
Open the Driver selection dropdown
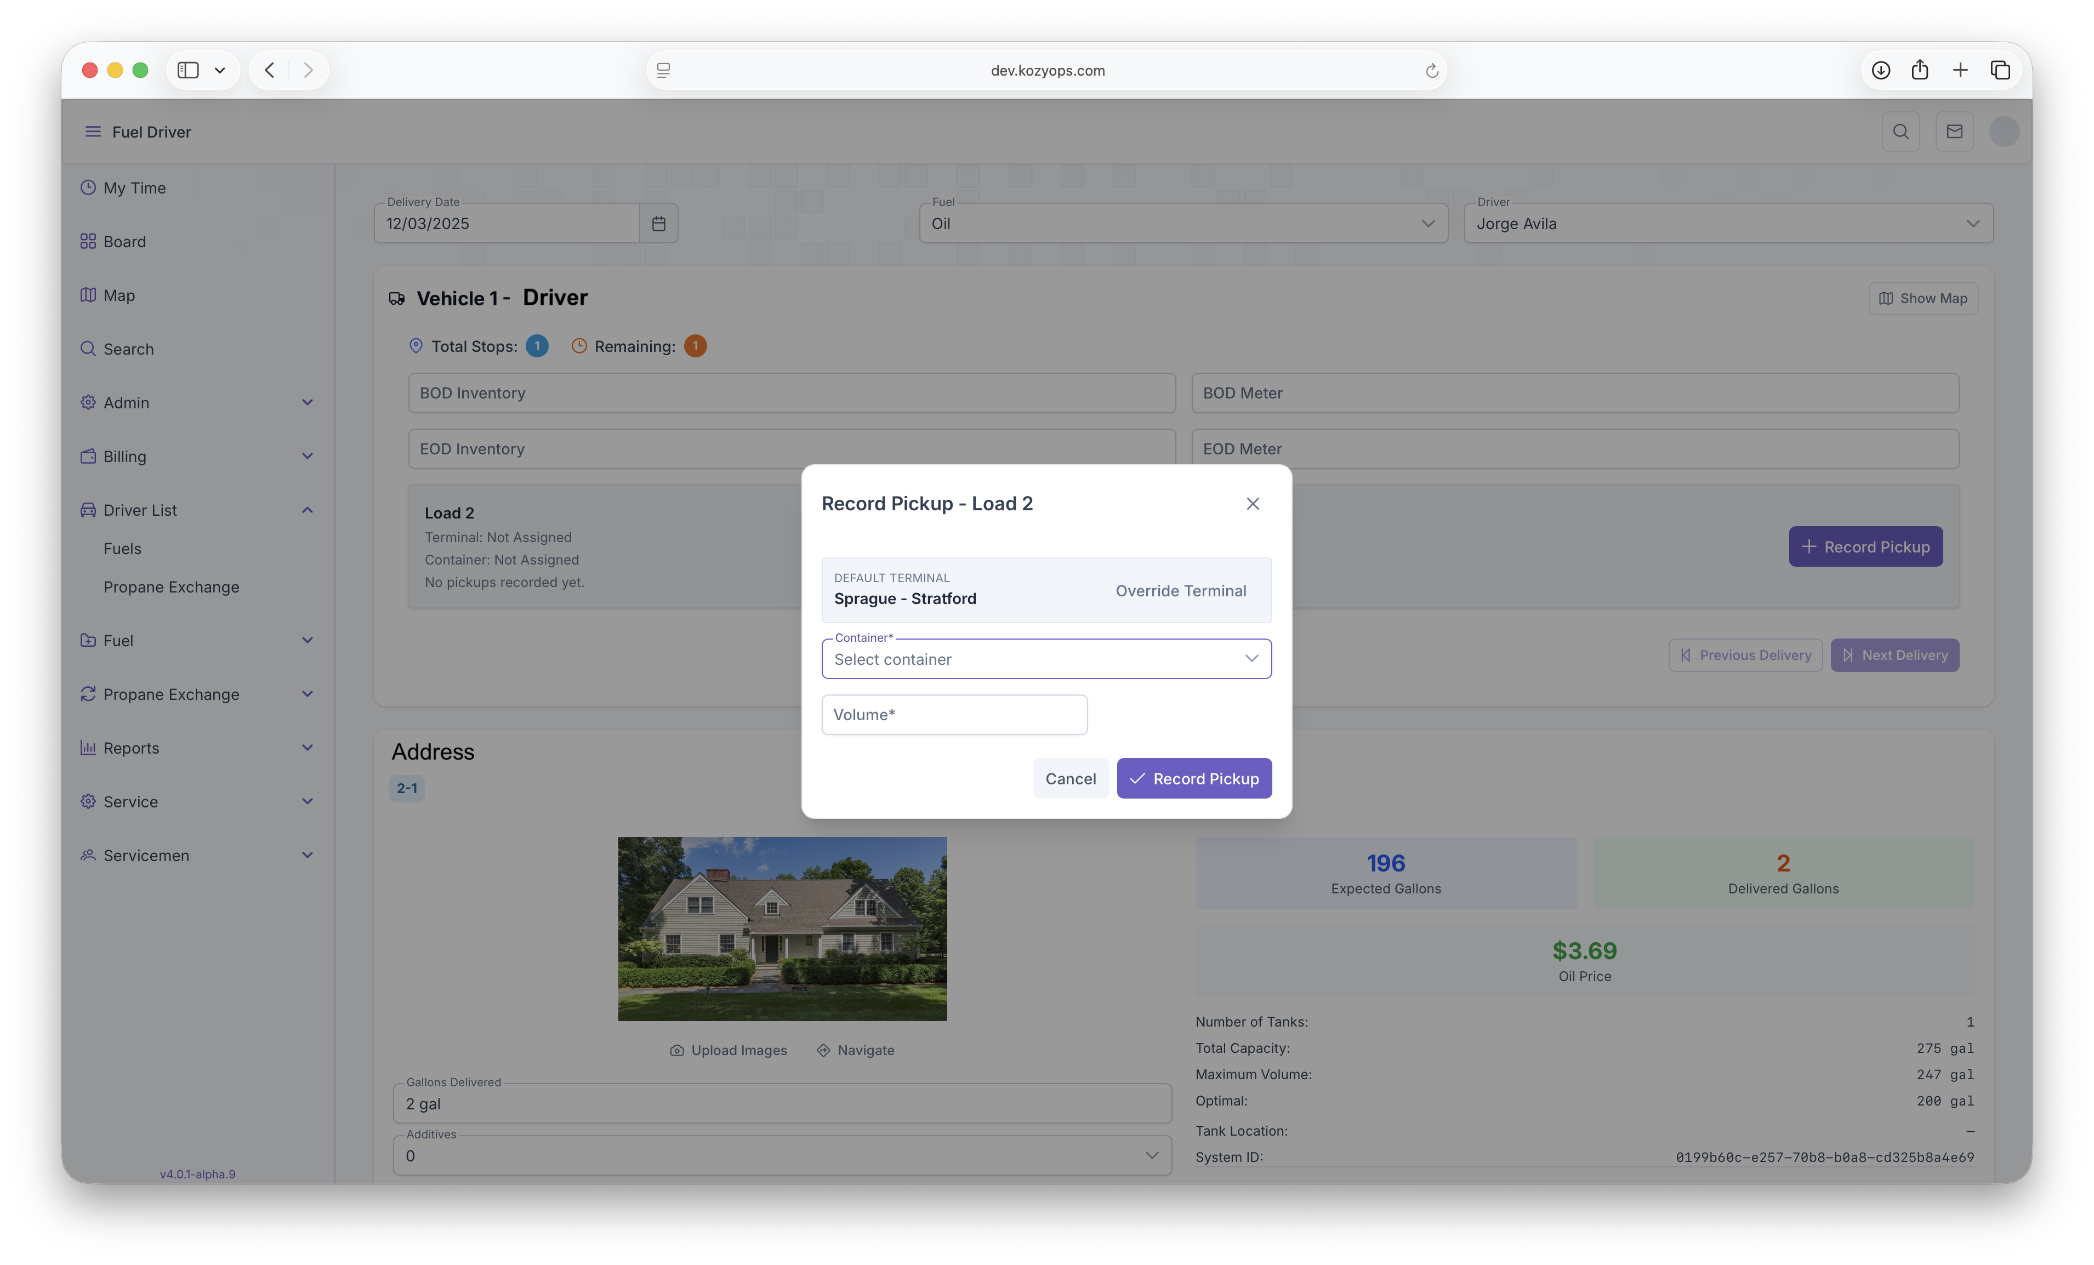[1728, 224]
